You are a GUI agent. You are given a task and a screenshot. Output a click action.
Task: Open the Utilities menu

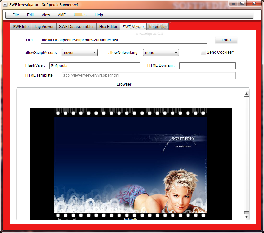click(80, 15)
